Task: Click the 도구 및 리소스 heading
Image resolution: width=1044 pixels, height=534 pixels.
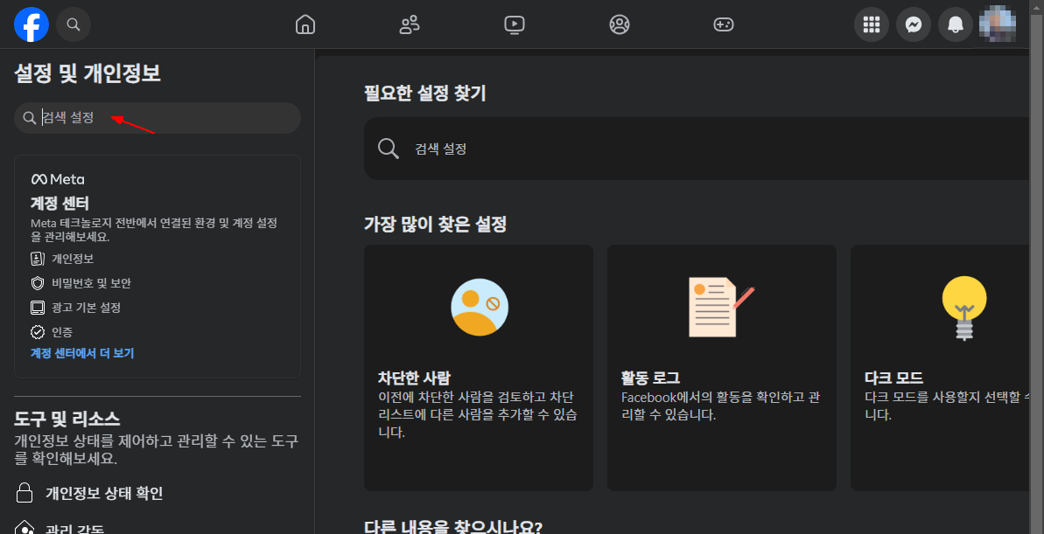Action: tap(67, 419)
